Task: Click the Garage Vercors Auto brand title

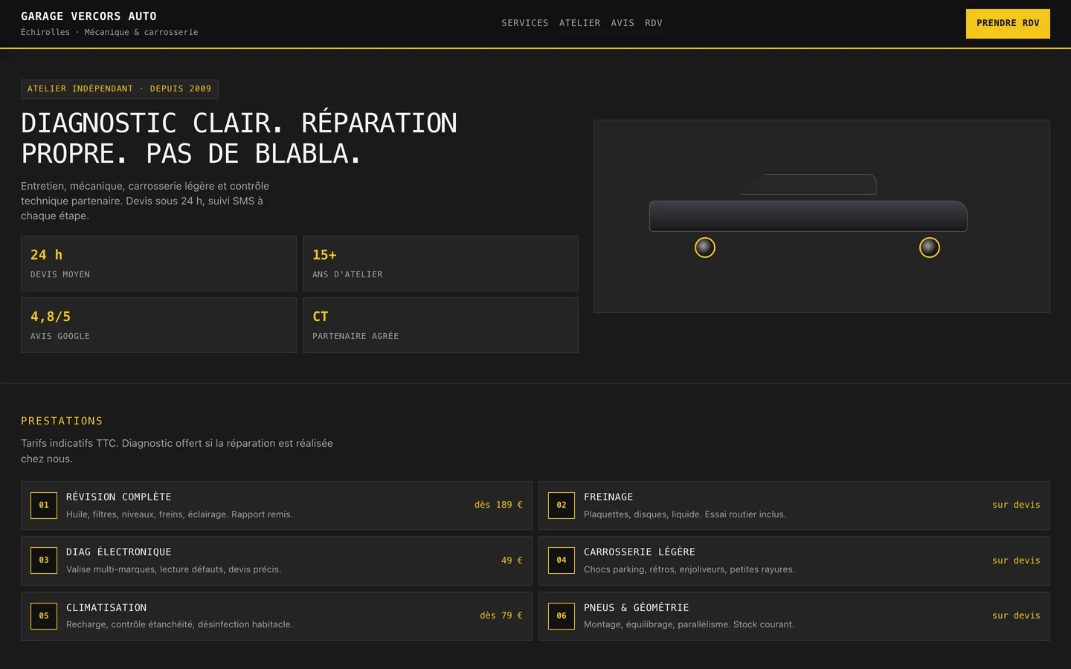Action: (x=89, y=16)
